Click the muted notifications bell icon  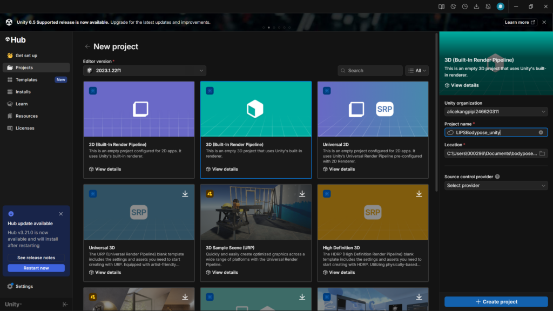pos(488,6)
